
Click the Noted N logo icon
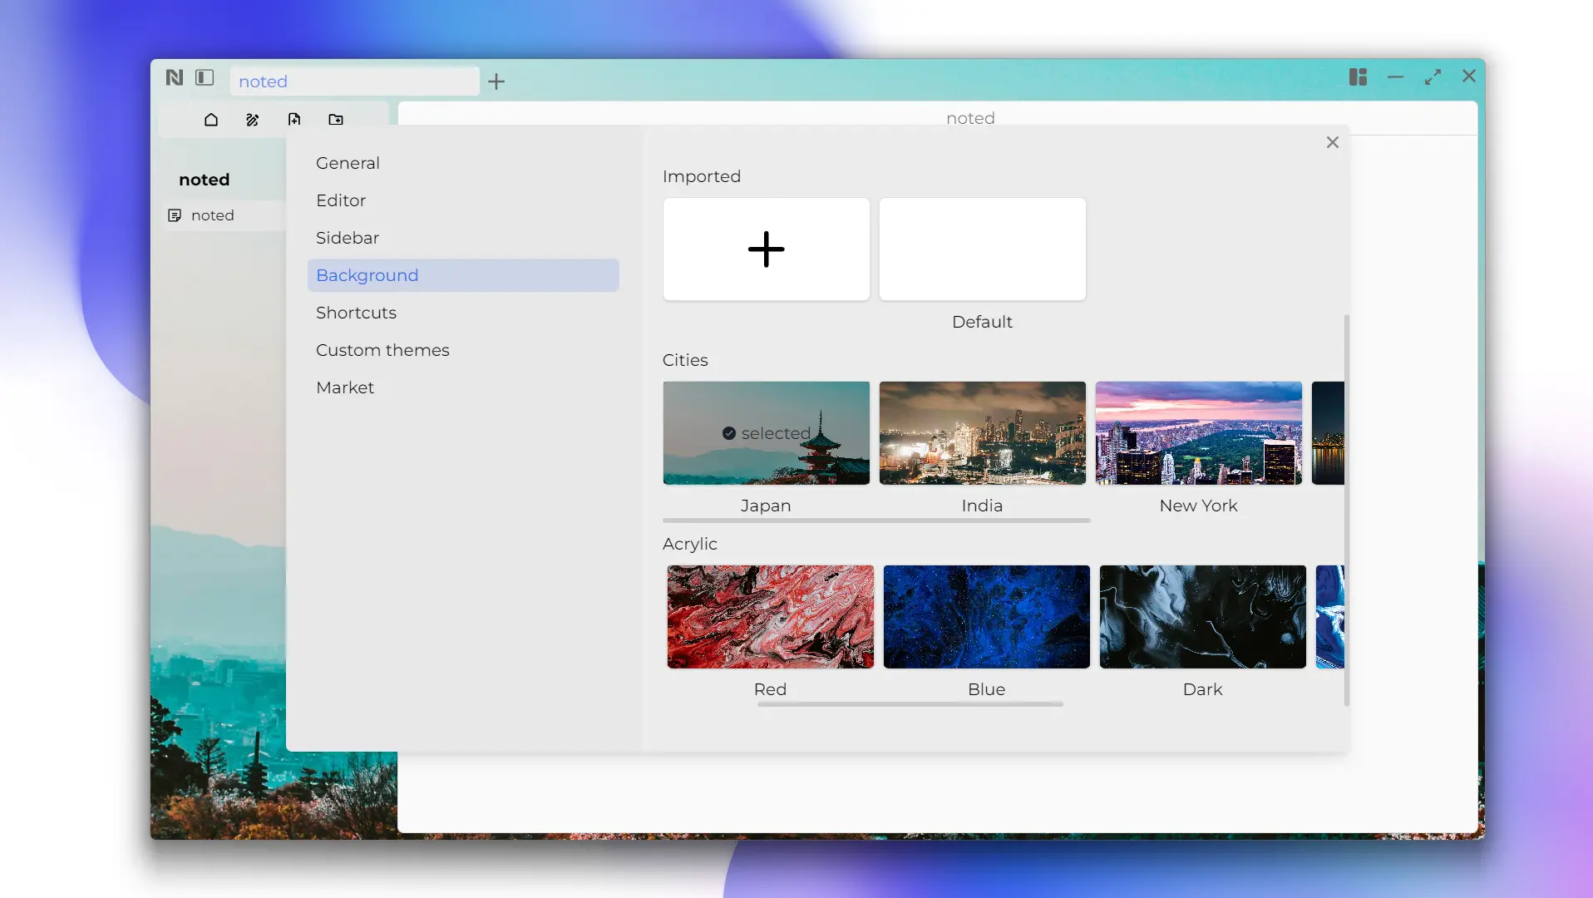pyautogui.click(x=174, y=77)
